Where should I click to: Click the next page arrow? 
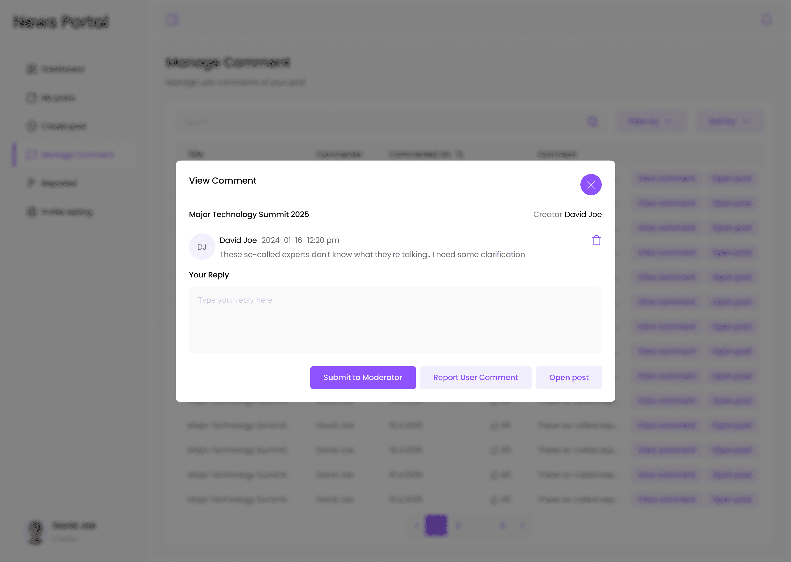tap(522, 525)
